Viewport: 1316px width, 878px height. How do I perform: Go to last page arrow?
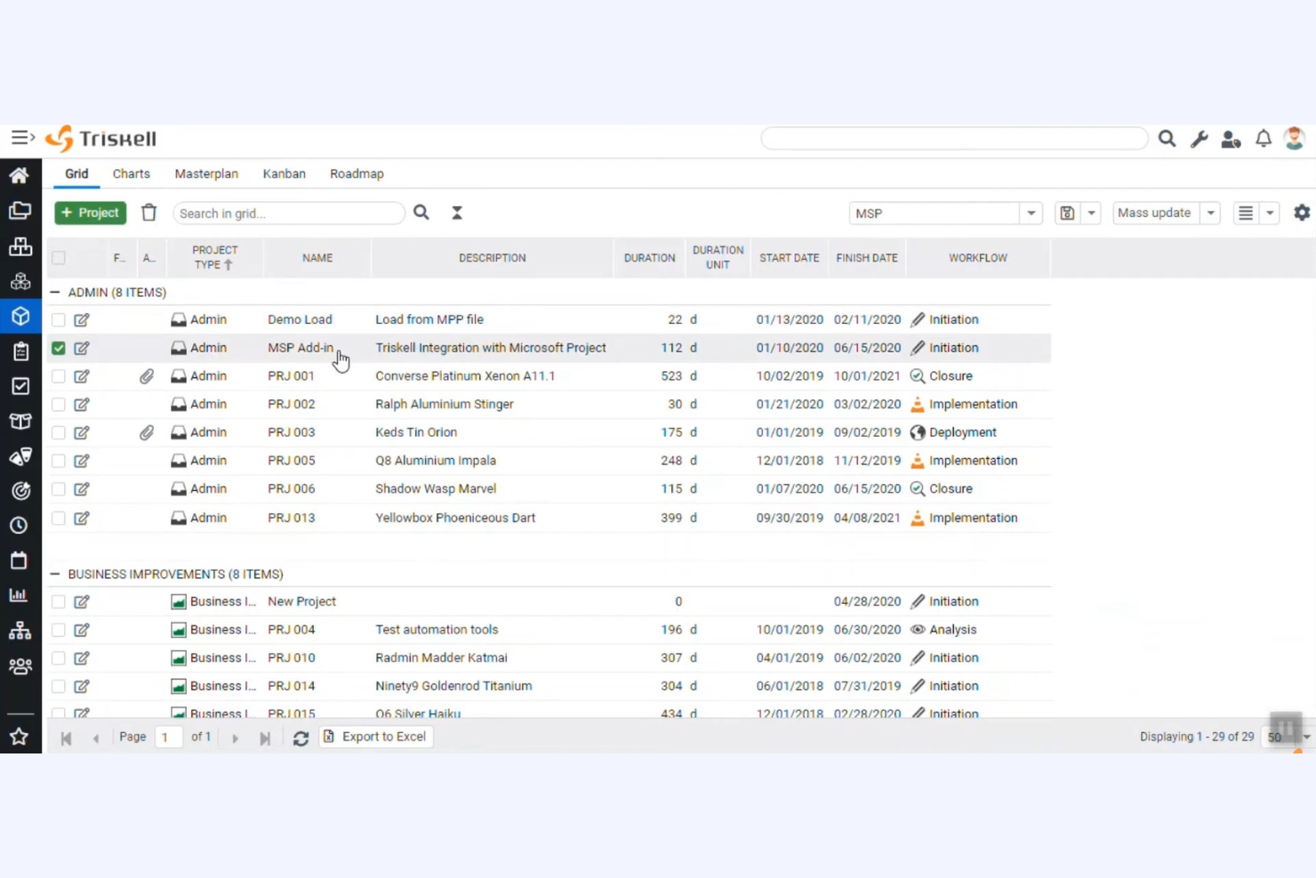264,737
